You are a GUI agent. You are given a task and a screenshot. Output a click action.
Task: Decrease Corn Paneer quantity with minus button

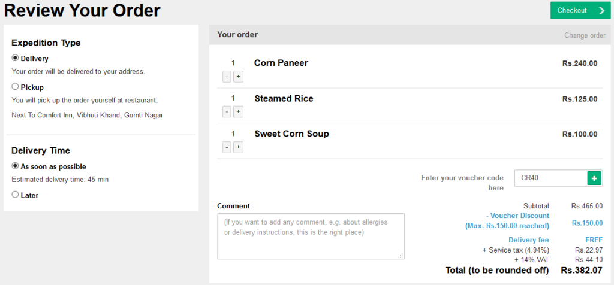coord(227,77)
